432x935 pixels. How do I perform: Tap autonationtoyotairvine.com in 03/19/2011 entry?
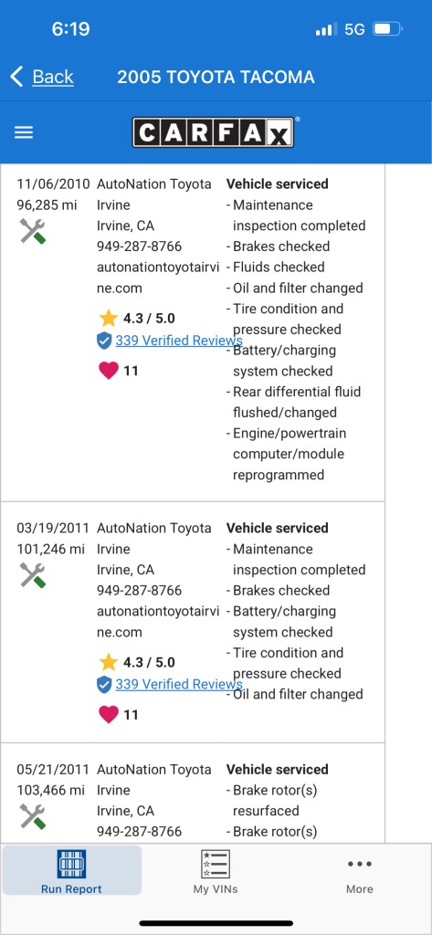(158, 621)
